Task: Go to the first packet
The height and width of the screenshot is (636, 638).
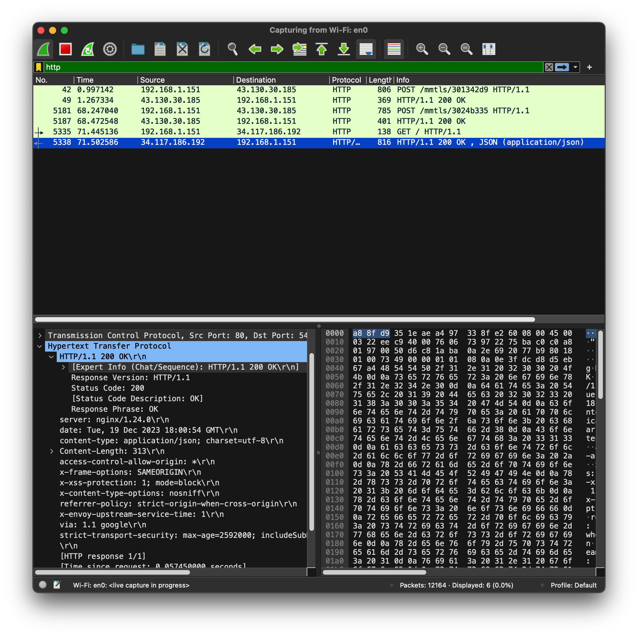Action: click(321, 49)
